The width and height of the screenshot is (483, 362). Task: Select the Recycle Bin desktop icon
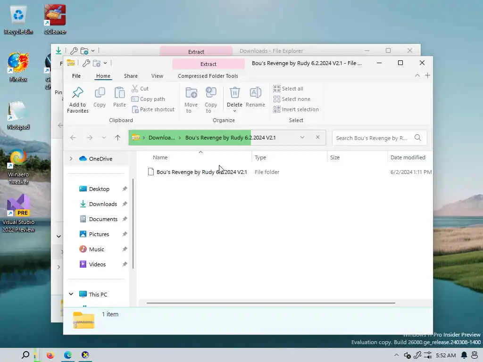click(18, 19)
